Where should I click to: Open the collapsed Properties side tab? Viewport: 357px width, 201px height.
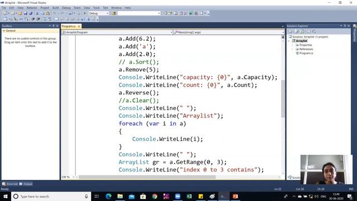coord(355,33)
